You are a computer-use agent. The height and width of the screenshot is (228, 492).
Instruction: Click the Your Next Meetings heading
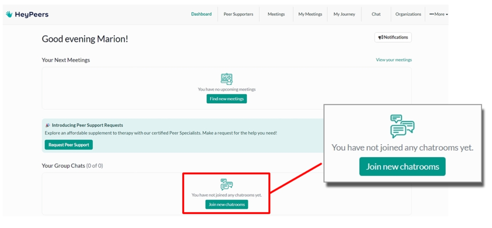tap(66, 60)
